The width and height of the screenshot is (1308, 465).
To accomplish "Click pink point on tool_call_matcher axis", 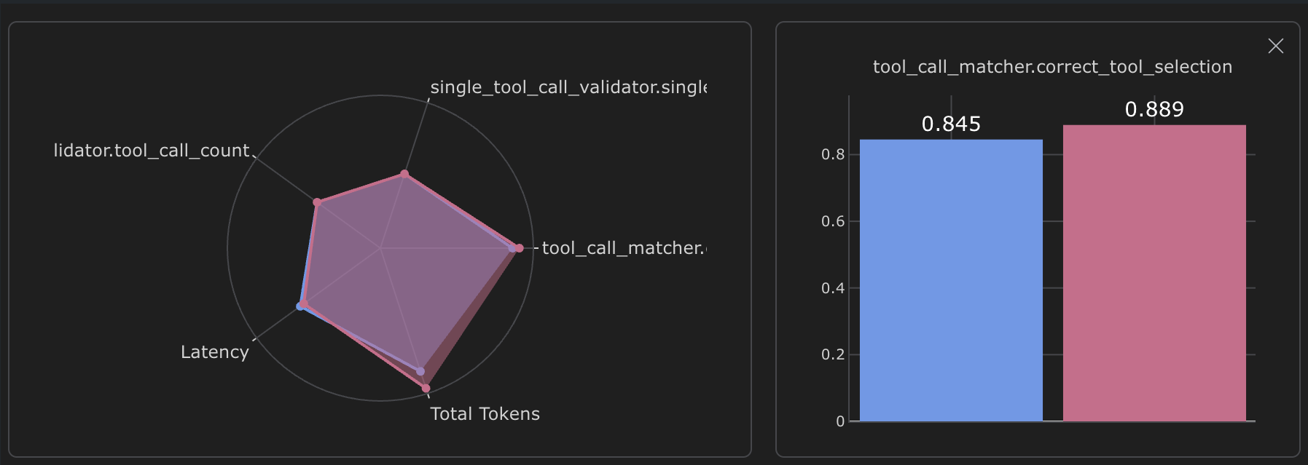I will (x=520, y=248).
